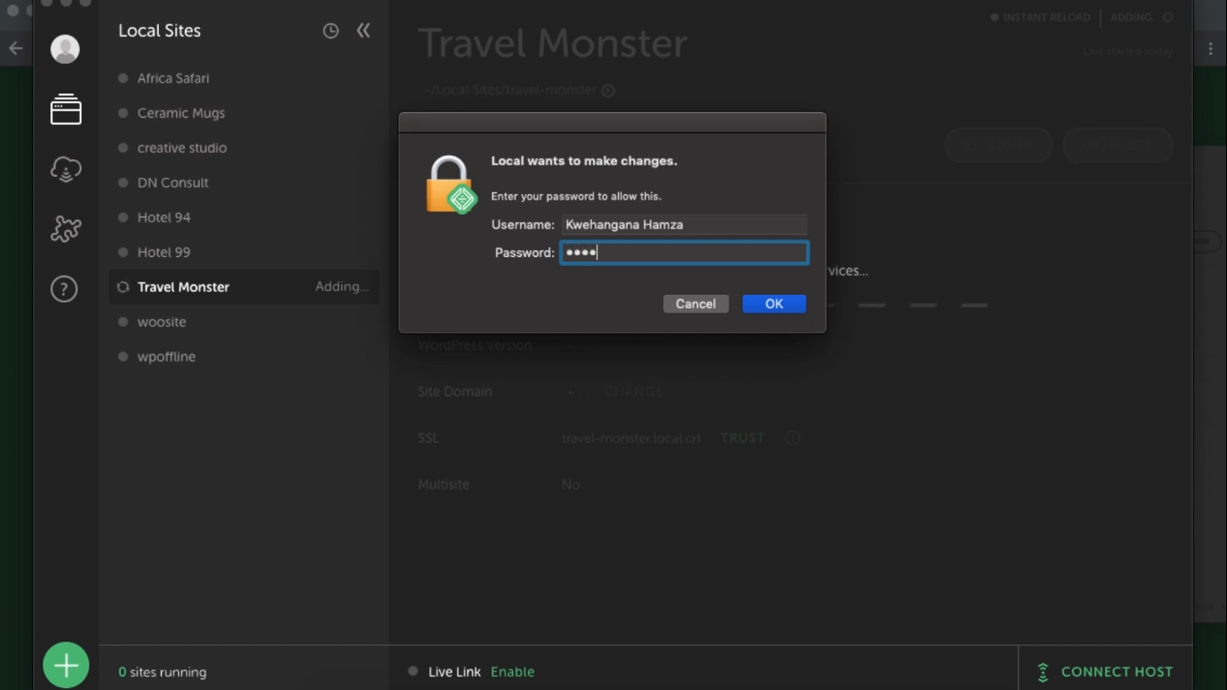Click TRUST for the SSL certificate
This screenshot has height=690, width=1227.
tap(742, 438)
